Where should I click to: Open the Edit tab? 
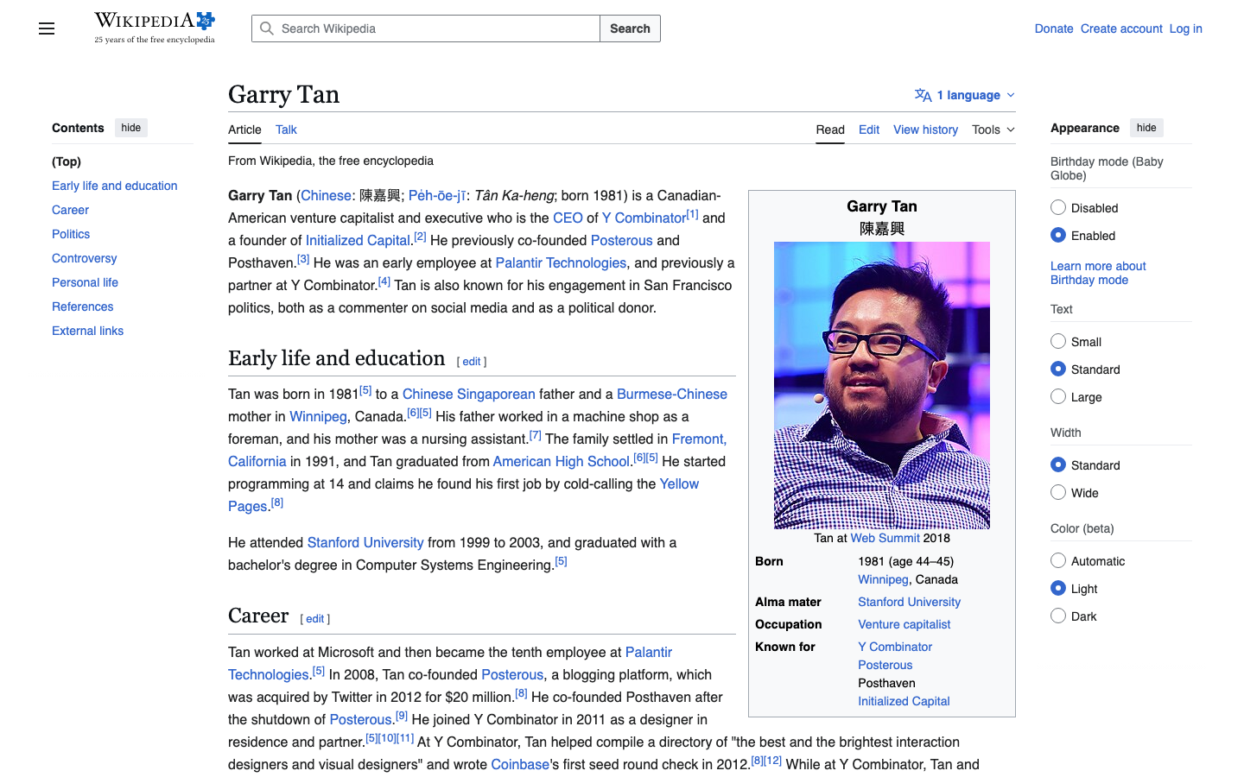869,129
